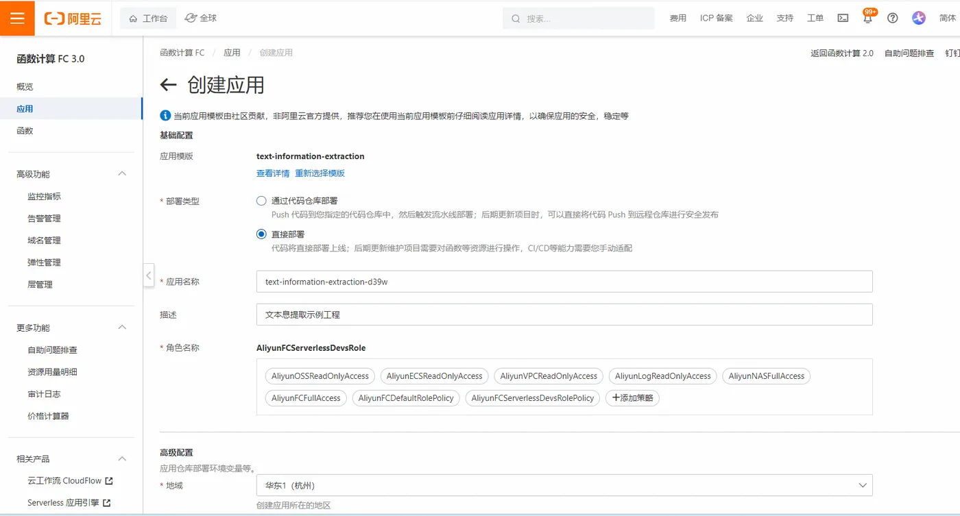Viewport: 960px width, 516px height.
Task: Click the 应用名称 input field
Action: point(564,282)
